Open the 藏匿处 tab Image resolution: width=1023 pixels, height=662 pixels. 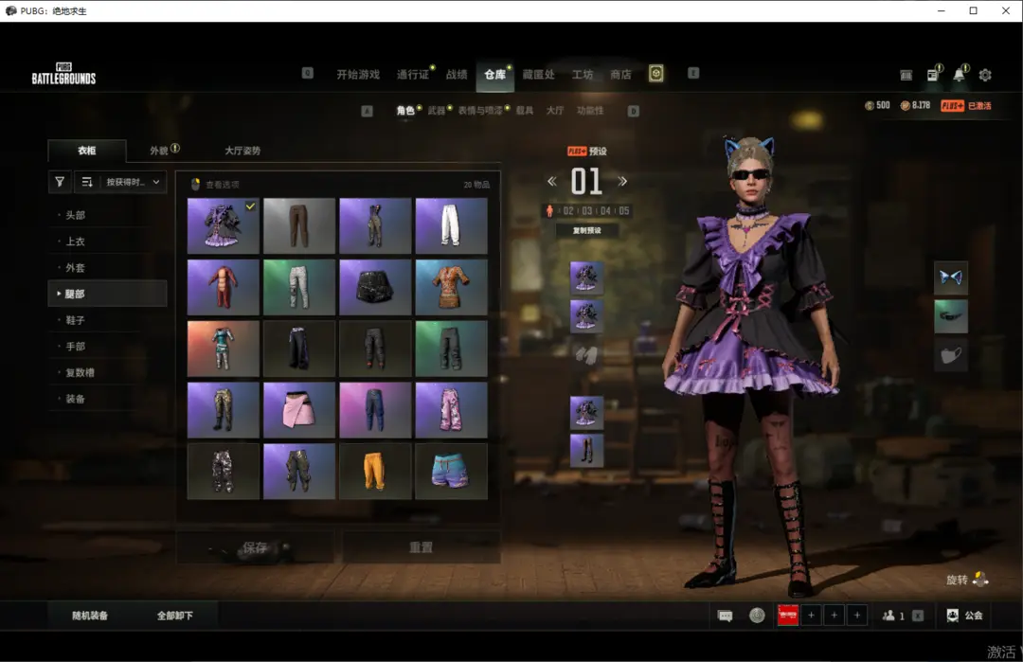(538, 75)
